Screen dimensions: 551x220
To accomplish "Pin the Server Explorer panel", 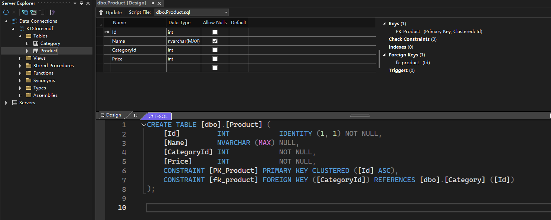I will (82, 3).
